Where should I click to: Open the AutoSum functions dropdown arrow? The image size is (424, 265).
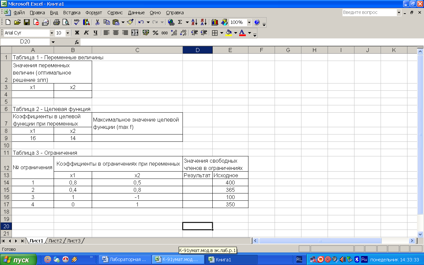tap(187, 22)
